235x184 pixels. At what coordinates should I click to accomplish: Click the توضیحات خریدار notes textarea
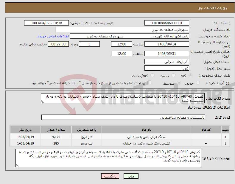pos(108,158)
